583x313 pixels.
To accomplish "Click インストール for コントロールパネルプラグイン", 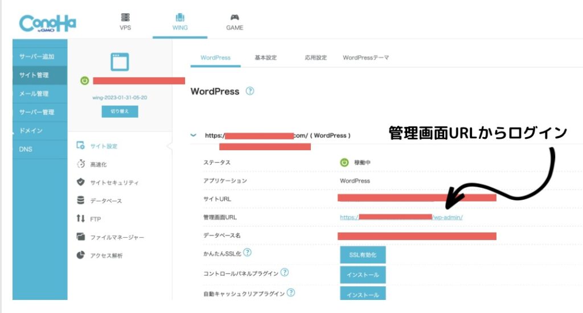I will tap(363, 275).
